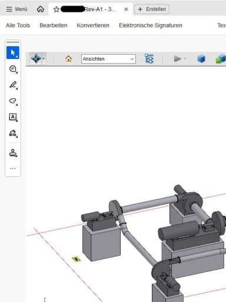Switch to the Bearbeiten tab
The width and height of the screenshot is (226, 302).
(54, 25)
